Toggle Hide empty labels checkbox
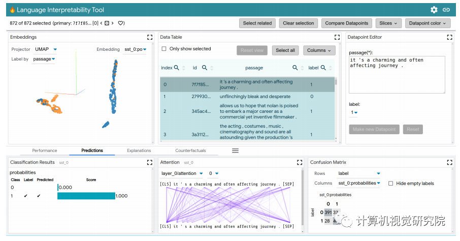Viewport: 460px width, 241px height. pos(390,184)
